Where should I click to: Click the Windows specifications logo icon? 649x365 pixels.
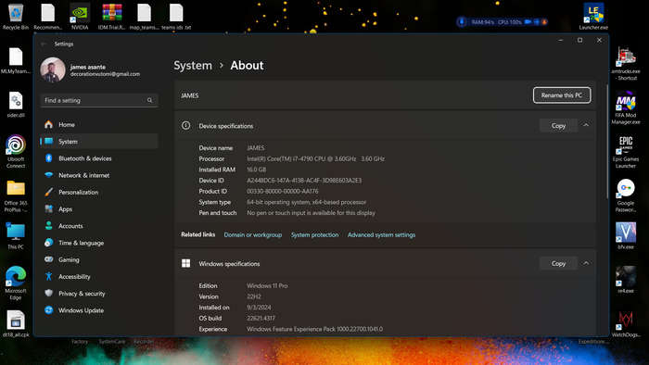[x=185, y=263]
